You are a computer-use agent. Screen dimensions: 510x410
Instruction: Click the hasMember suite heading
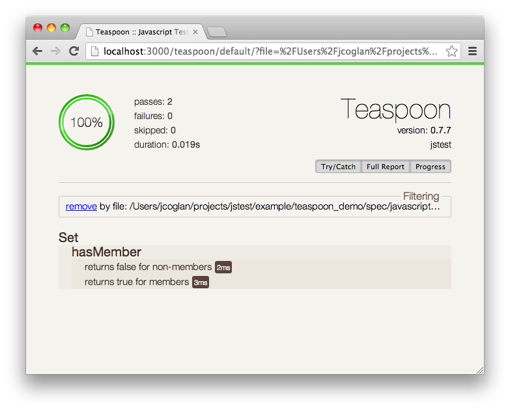coord(106,252)
